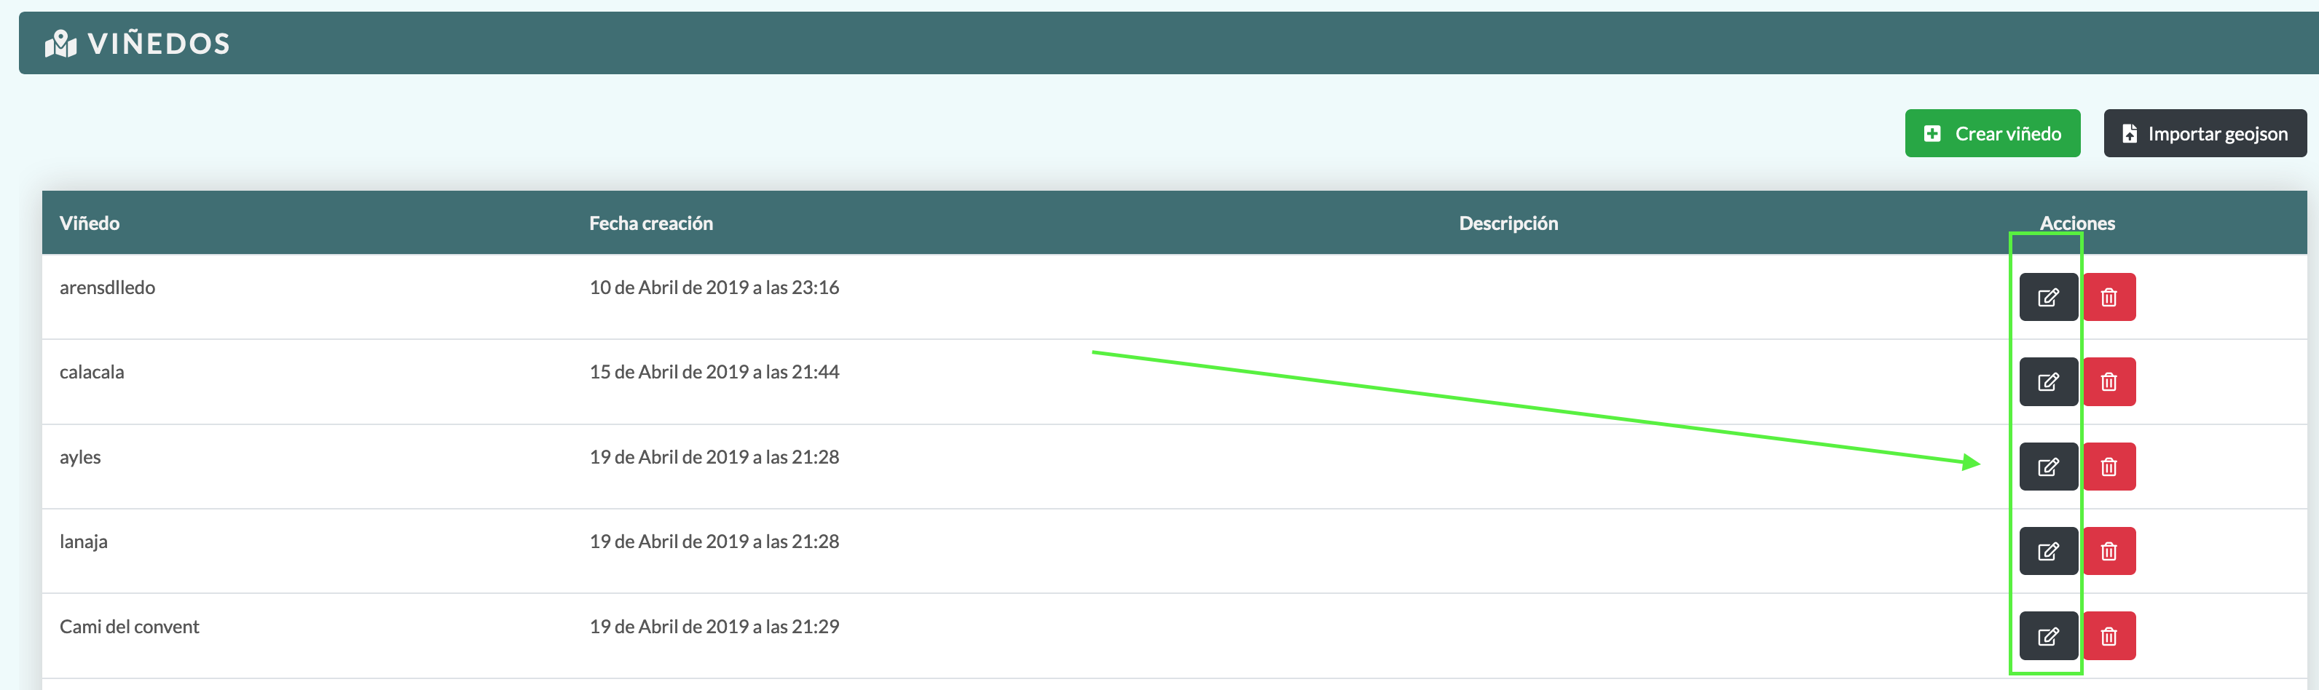Select the Cami del convent name cell
2319x690 pixels.
[129, 626]
